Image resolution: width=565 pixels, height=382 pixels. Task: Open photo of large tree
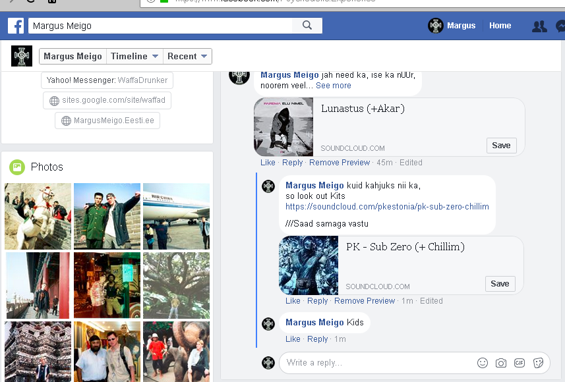coord(176,285)
